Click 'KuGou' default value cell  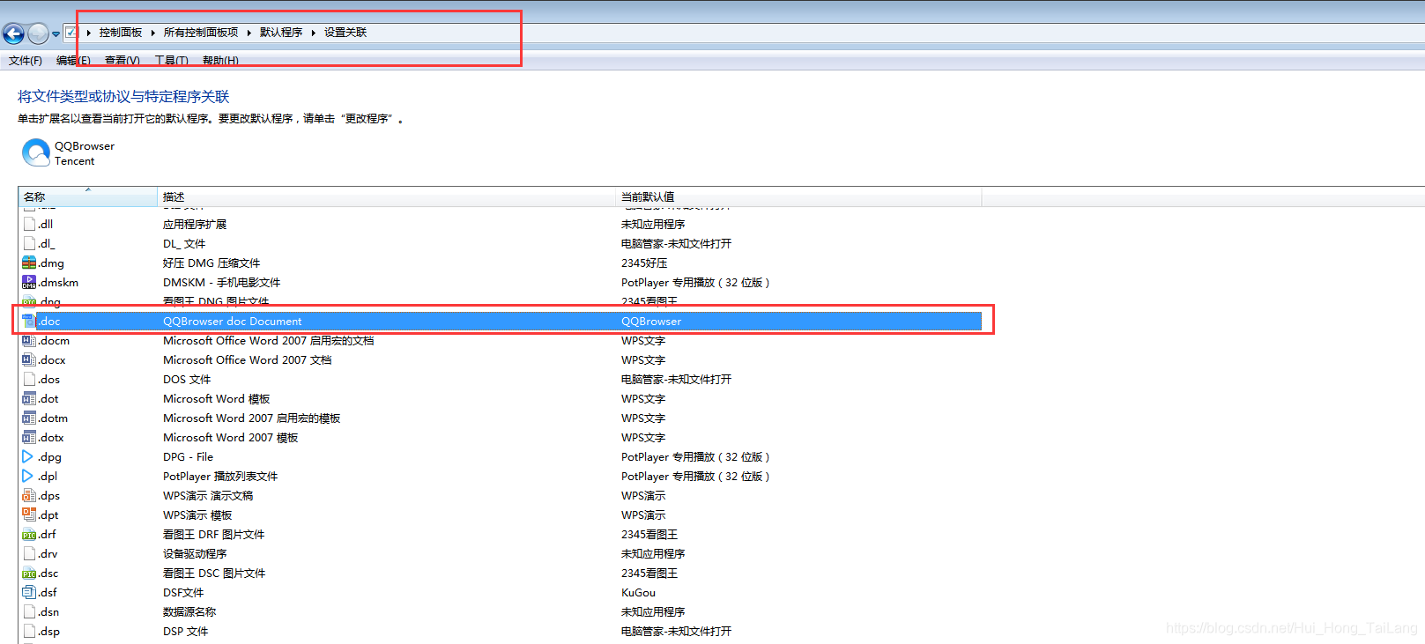pyautogui.click(x=639, y=593)
